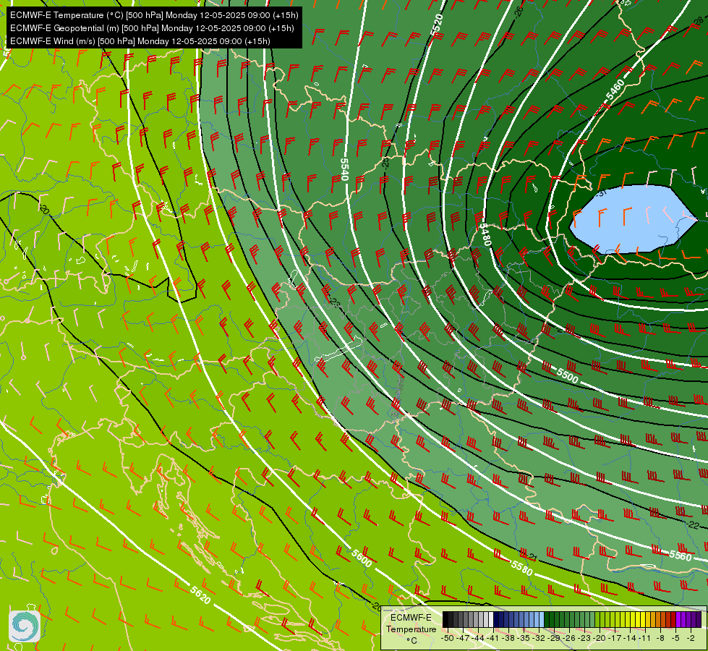The image size is (708, 651).
Task: Click the -26 isotherm label
Action: point(519,11)
